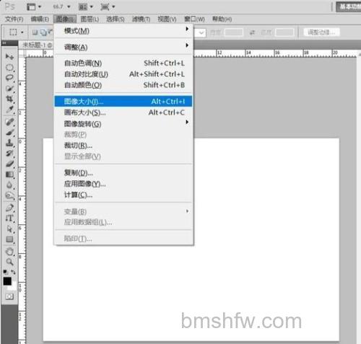Select the Quick Selection tool

[x=9, y=88]
